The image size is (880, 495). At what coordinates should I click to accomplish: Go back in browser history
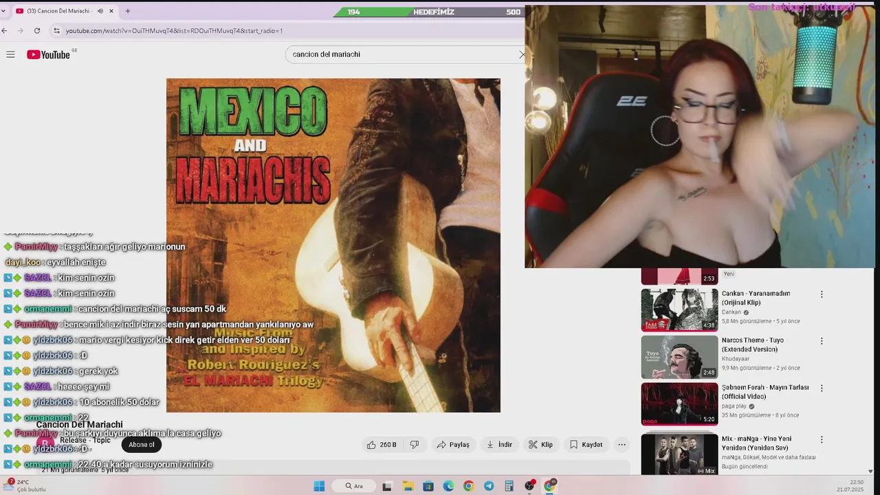(5, 31)
